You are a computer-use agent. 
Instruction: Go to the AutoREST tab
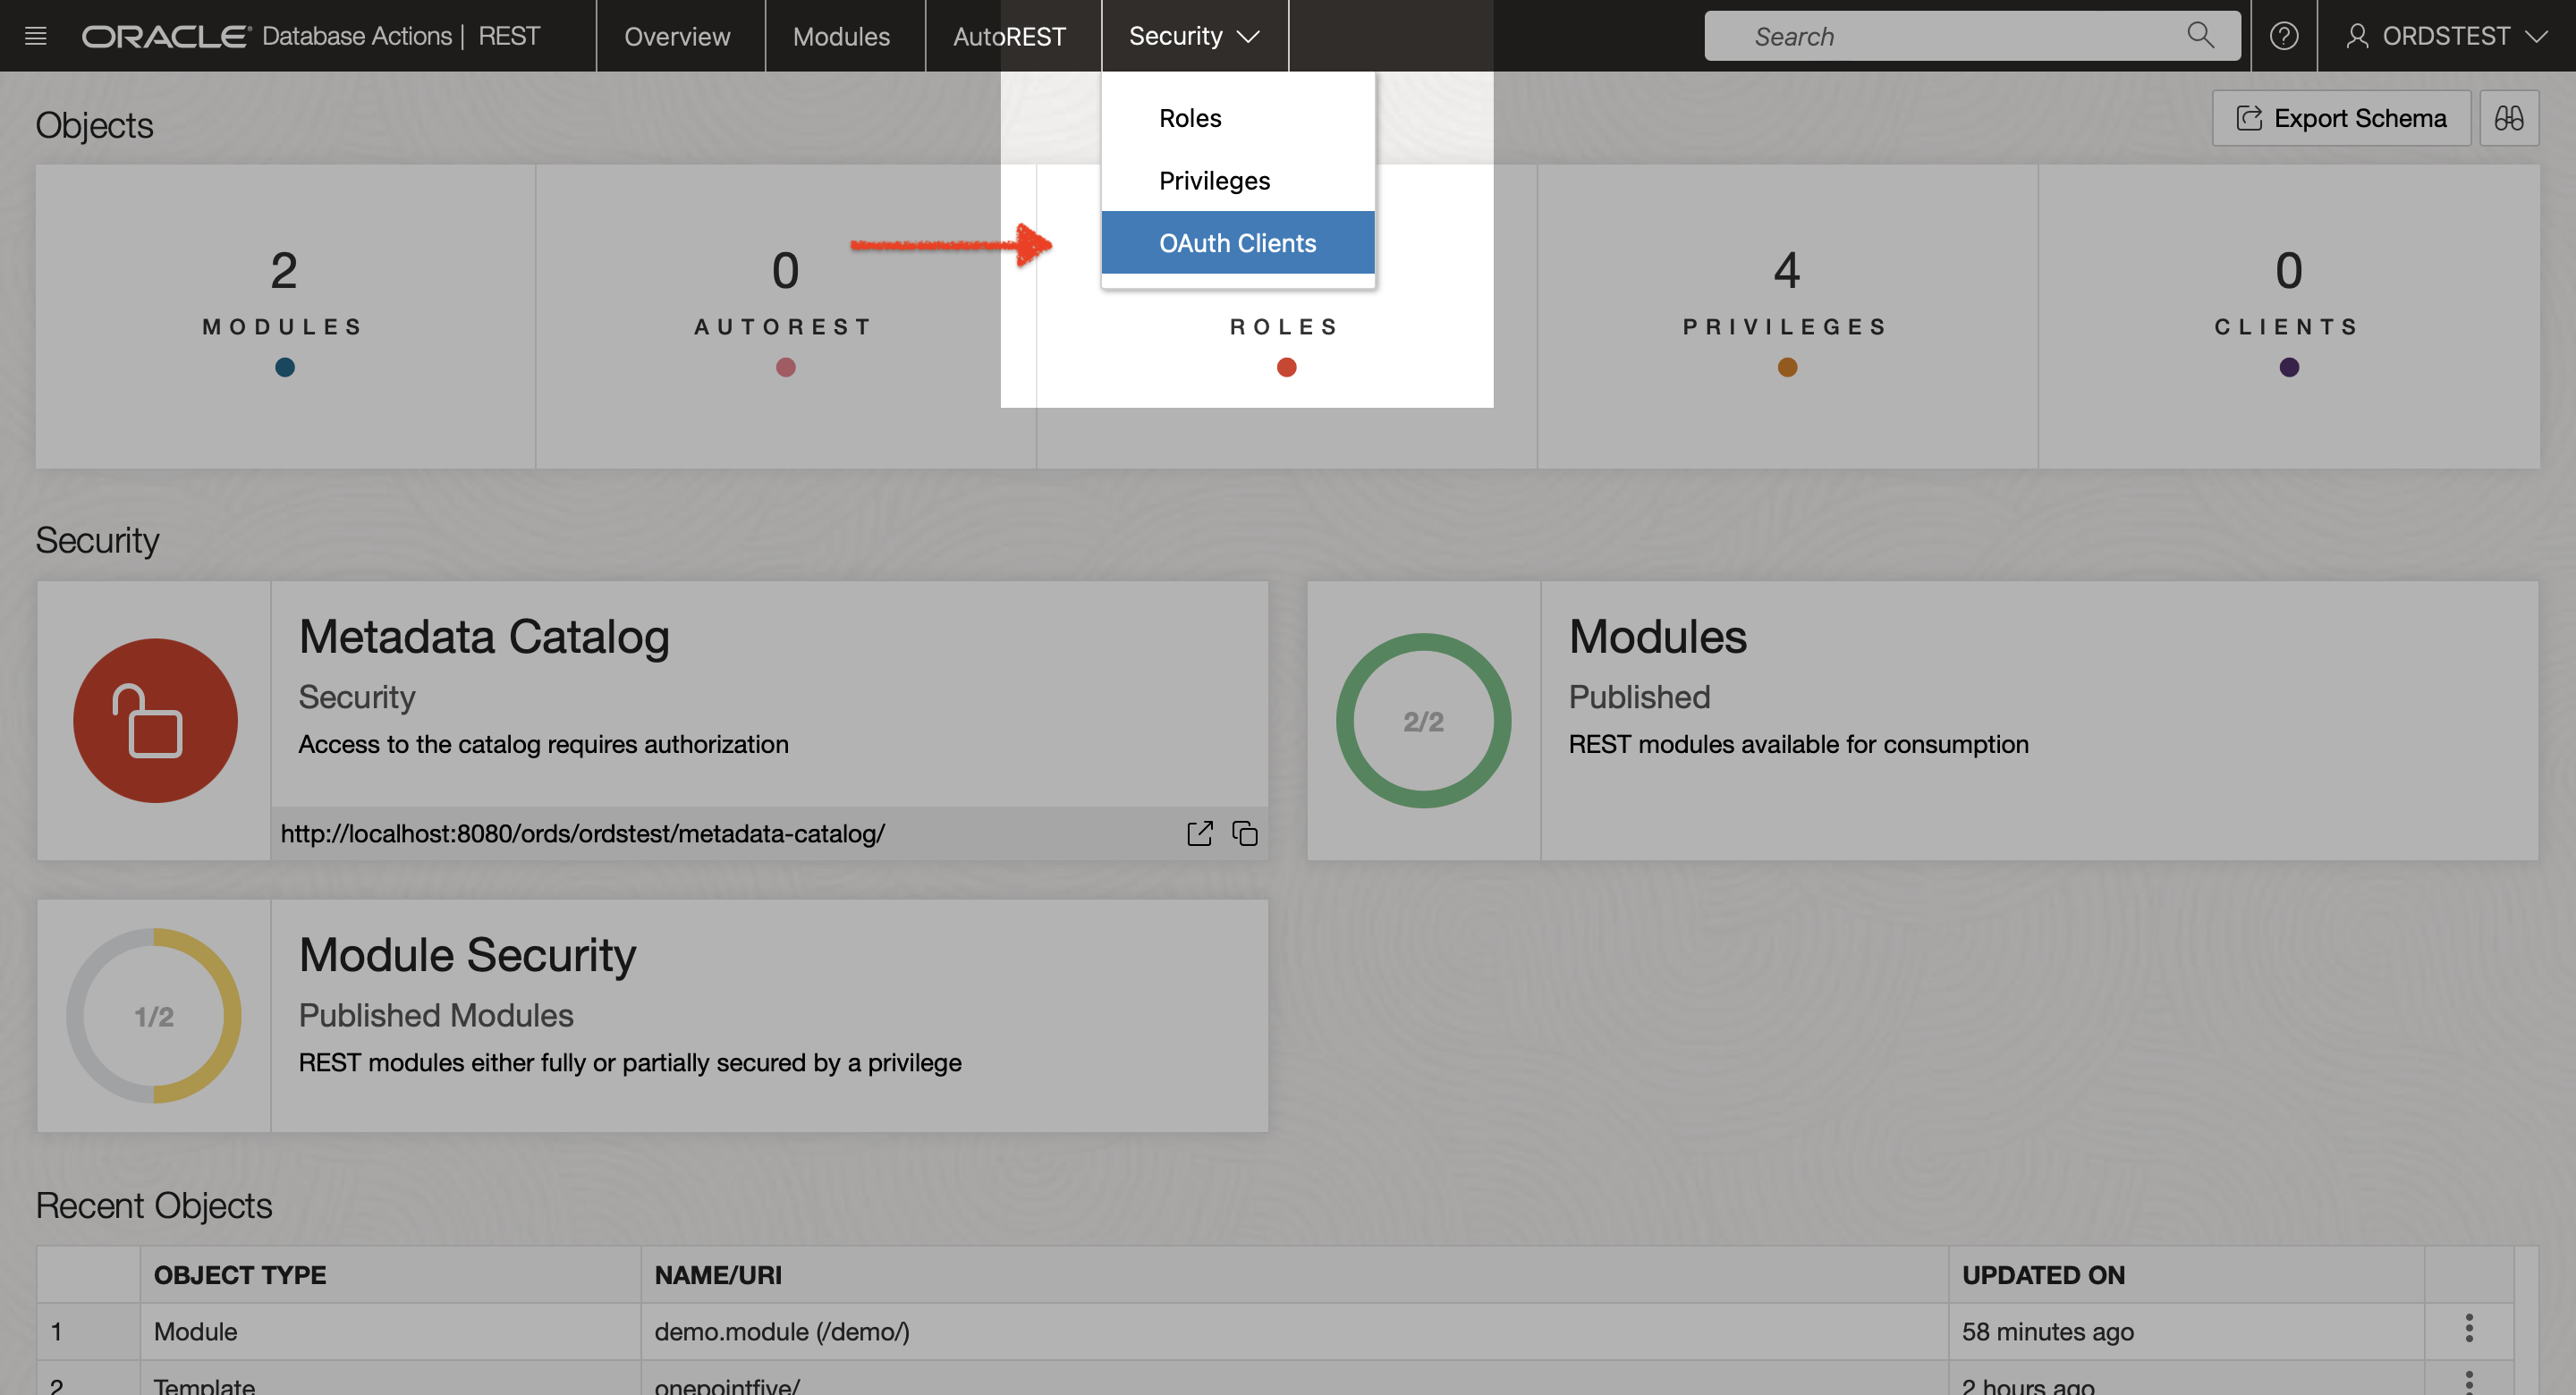[1009, 36]
